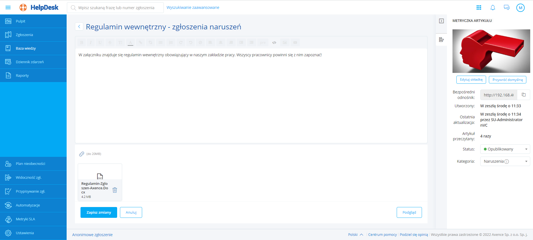Click the red whistle cover image

point(491,51)
